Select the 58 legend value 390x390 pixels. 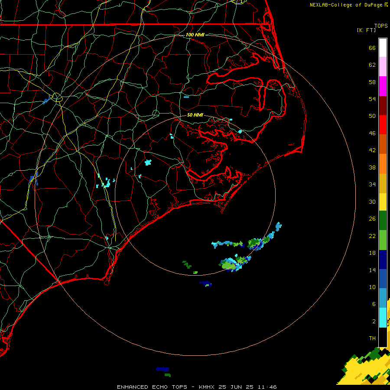pos(372,82)
